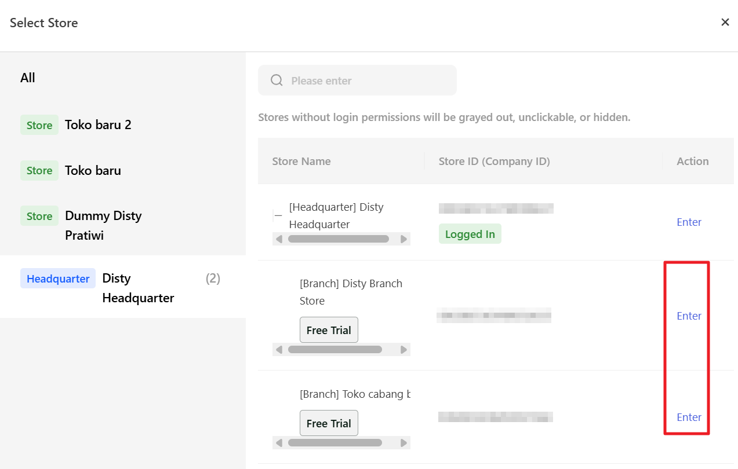Click Free Trial under Toko cabang branch
Viewport: 738px width, 469px height.
(x=329, y=423)
